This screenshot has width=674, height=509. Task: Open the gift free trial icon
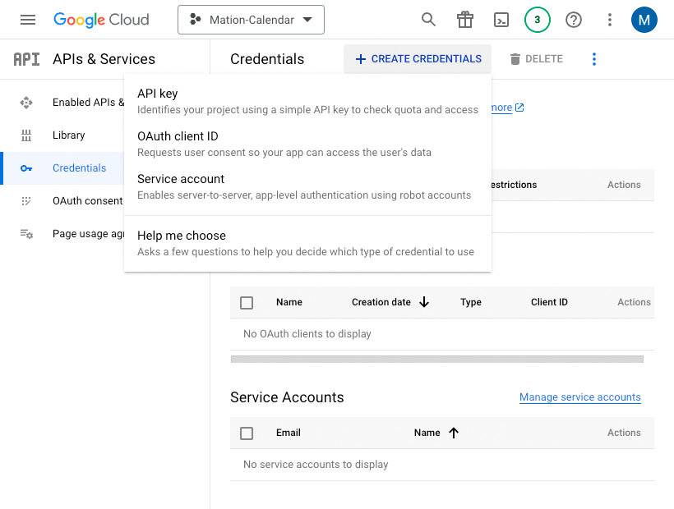click(x=465, y=20)
